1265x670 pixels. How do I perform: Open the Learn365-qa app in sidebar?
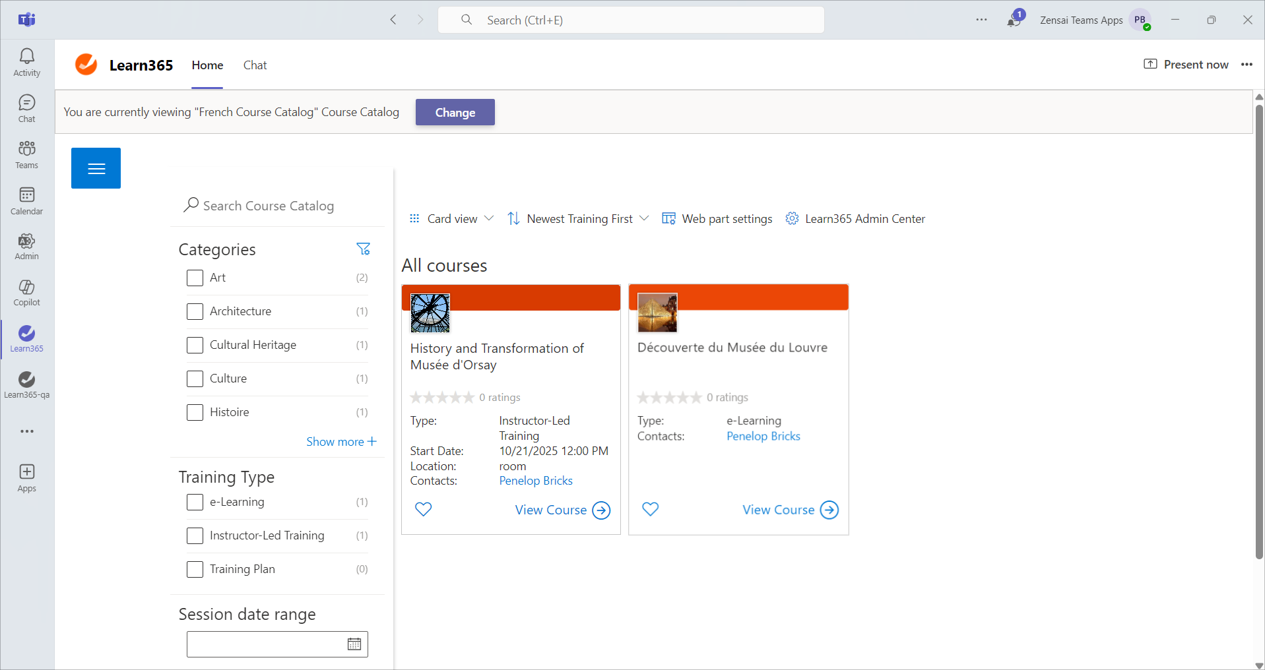[26, 385]
